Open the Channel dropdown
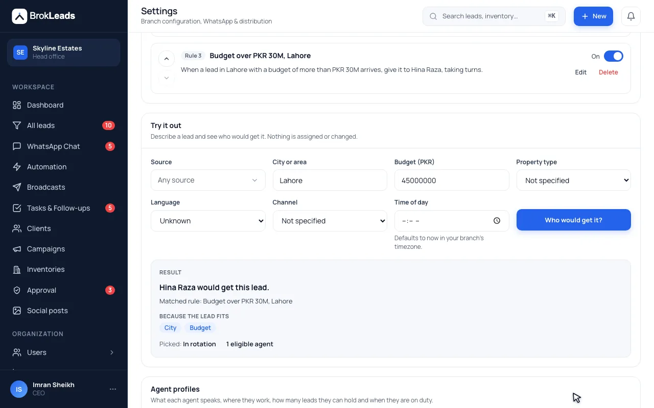 point(330,221)
